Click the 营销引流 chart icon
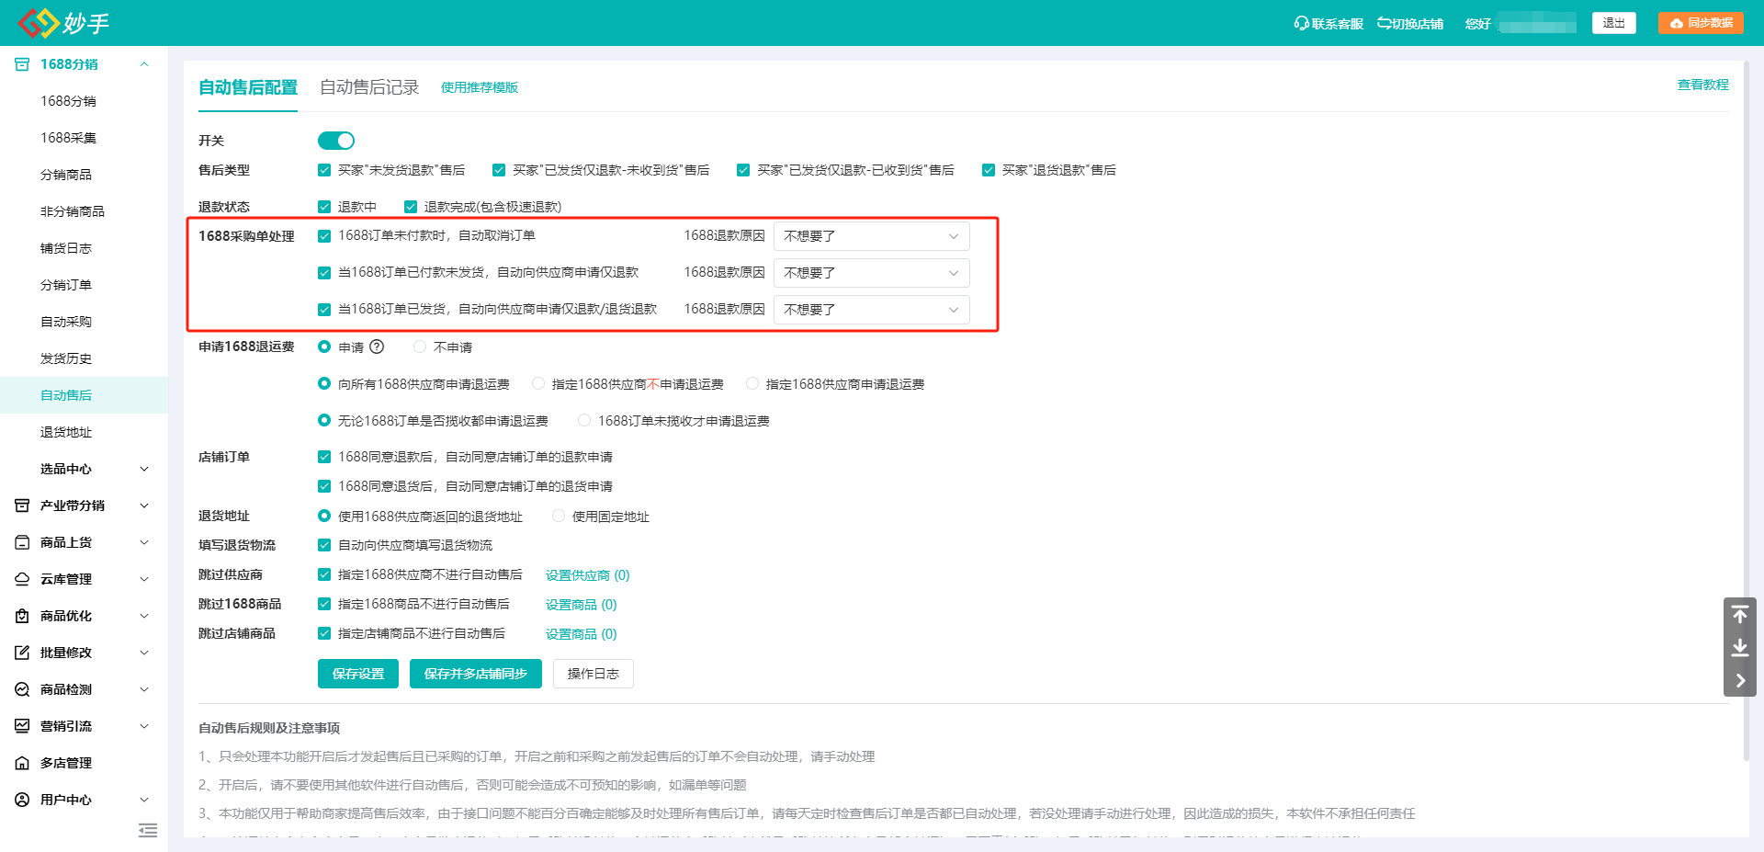Image resolution: width=1764 pixels, height=852 pixels. point(22,726)
